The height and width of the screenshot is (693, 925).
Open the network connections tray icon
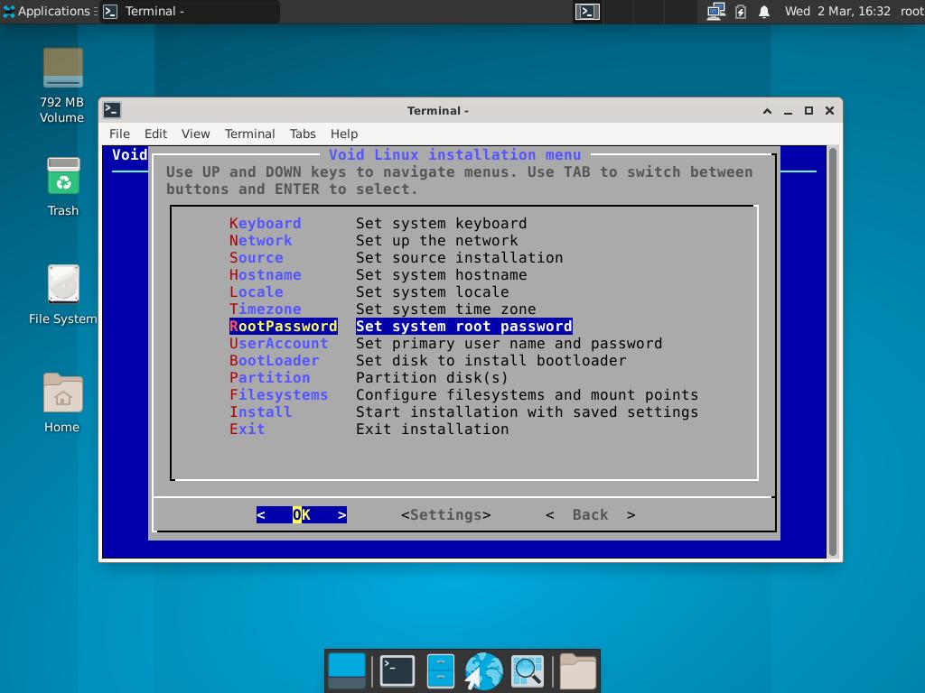tap(715, 11)
